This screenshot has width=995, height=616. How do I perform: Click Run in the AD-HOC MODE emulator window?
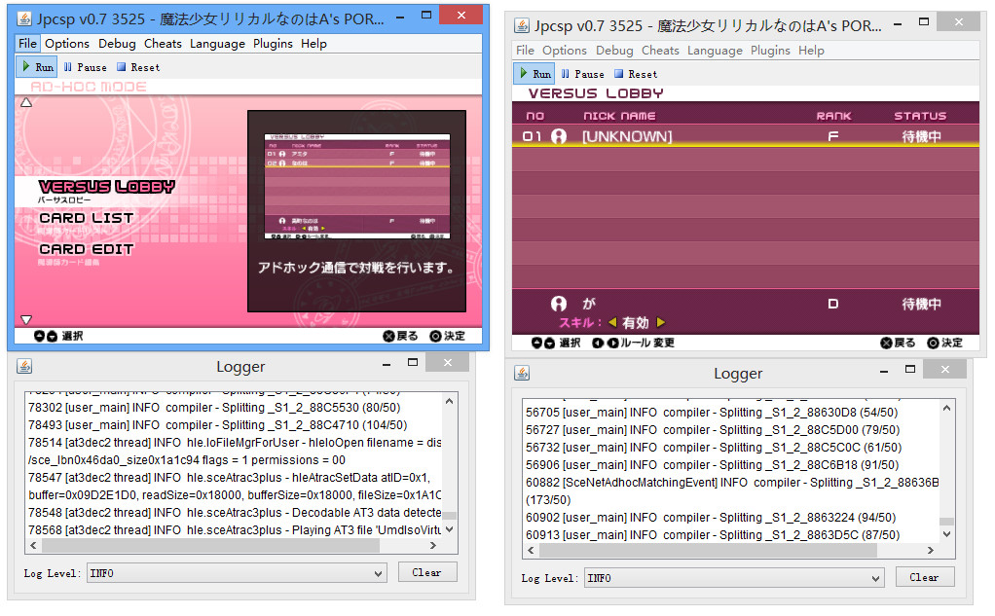(38, 67)
